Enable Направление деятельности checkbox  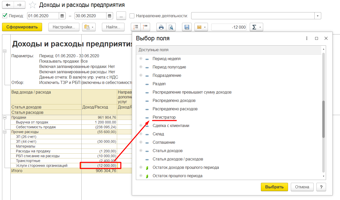point(132,16)
